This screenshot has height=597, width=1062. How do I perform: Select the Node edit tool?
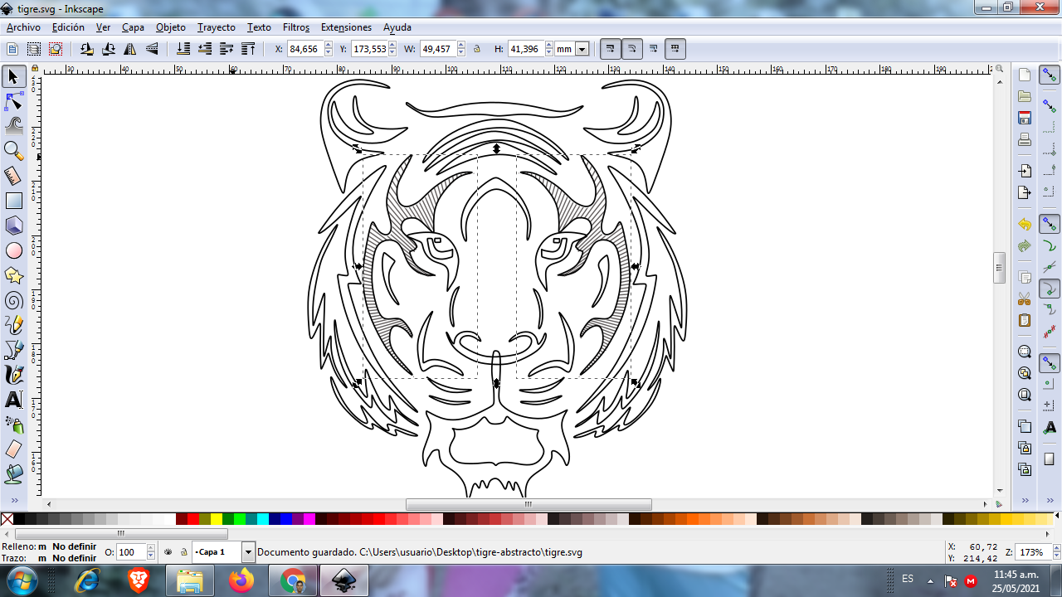13,102
